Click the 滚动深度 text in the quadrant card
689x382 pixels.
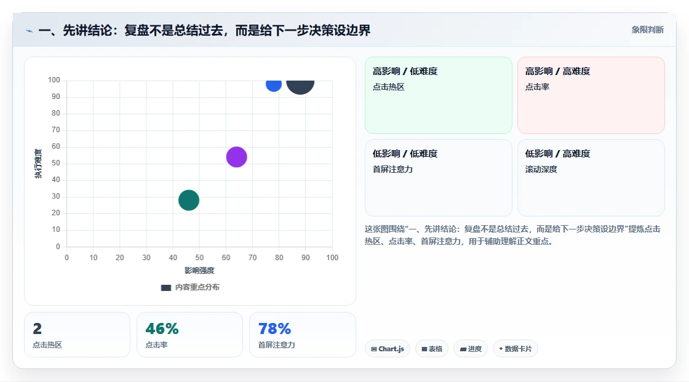point(541,169)
